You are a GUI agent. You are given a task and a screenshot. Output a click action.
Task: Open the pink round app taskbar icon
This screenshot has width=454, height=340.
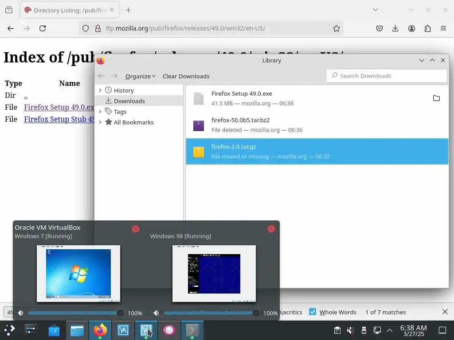tap(169, 330)
